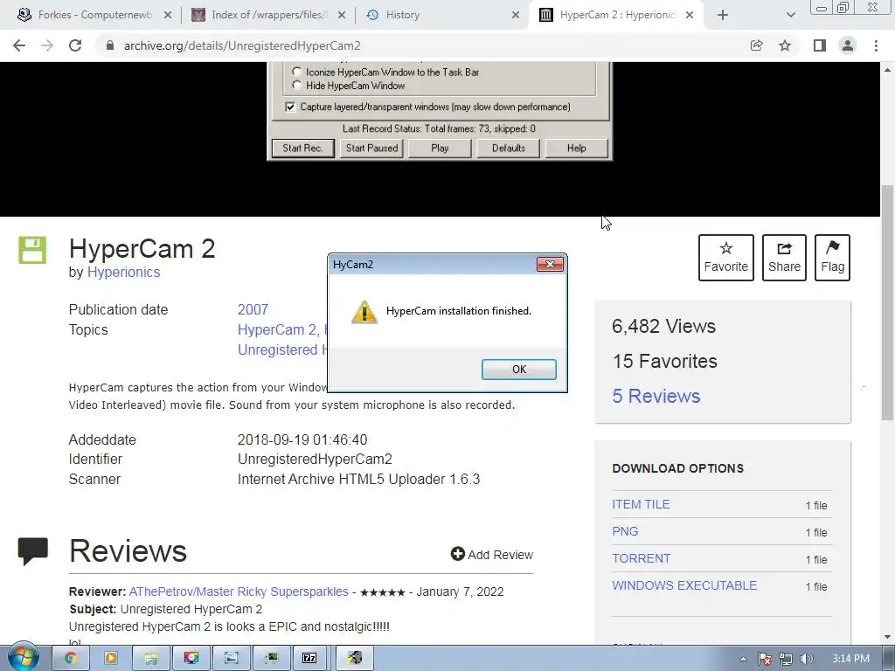Viewport: 895px width, 671px height.
Task: Click the Reviews speech bubble icon
Action: coord(32,551)
